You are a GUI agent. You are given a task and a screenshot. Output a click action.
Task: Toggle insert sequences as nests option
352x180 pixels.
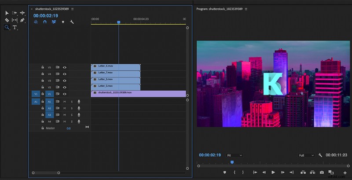tap(36, 22)
